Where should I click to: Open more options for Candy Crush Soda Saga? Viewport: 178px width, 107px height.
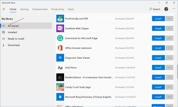pos(169,87)
